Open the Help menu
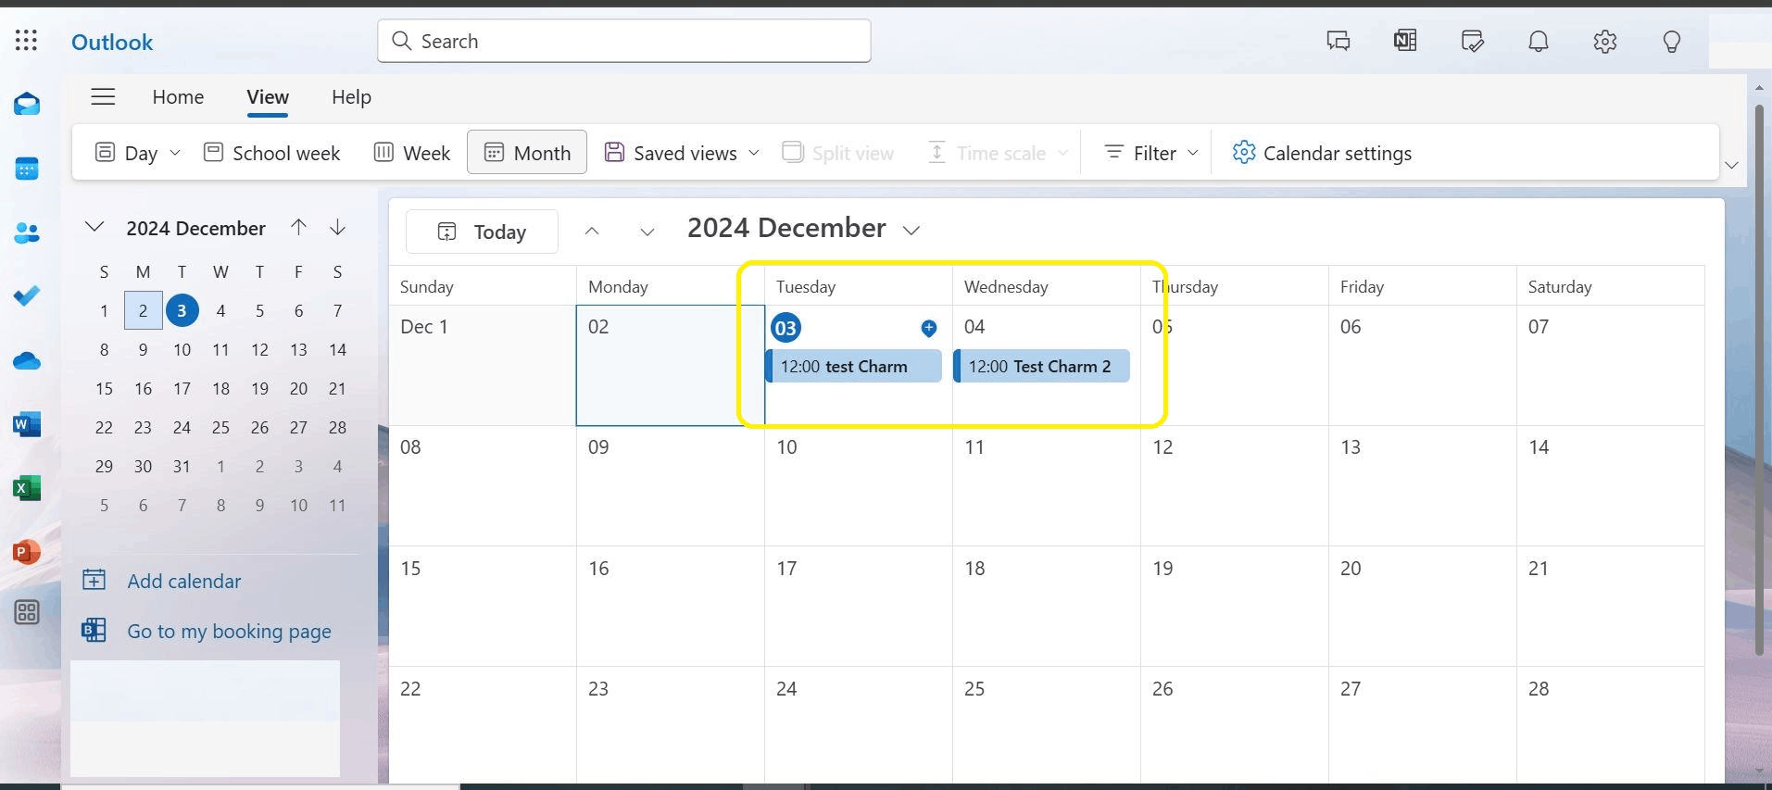 tap(350, 96)
